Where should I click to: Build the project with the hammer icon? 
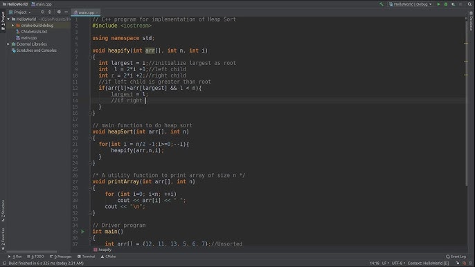pos(382,4)
